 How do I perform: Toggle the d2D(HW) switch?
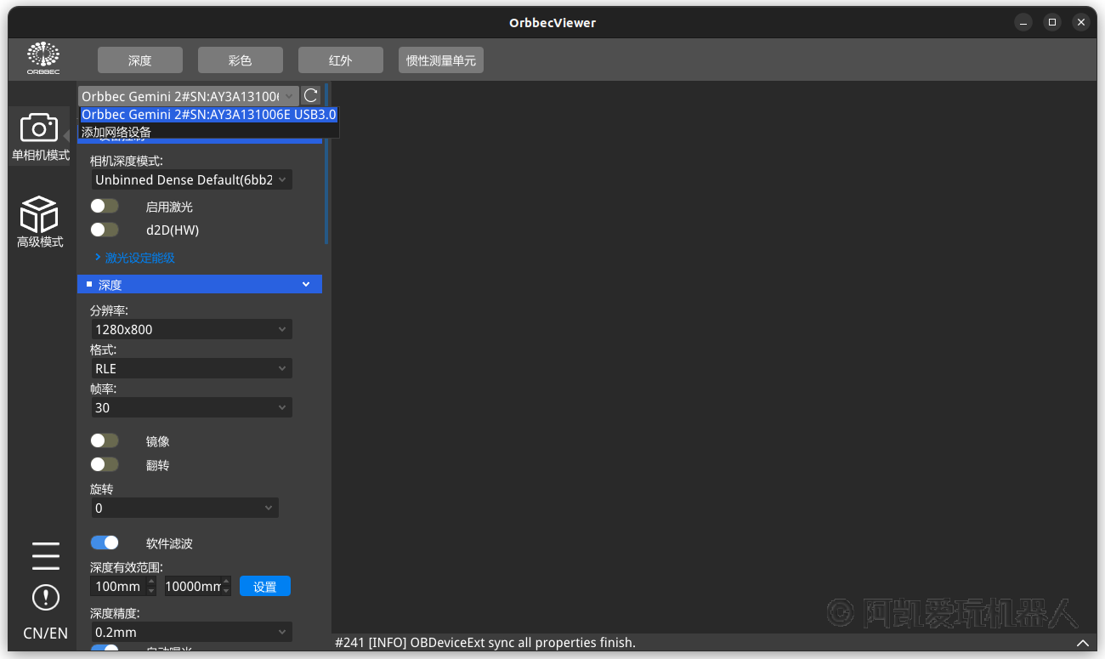click(105, 230)
